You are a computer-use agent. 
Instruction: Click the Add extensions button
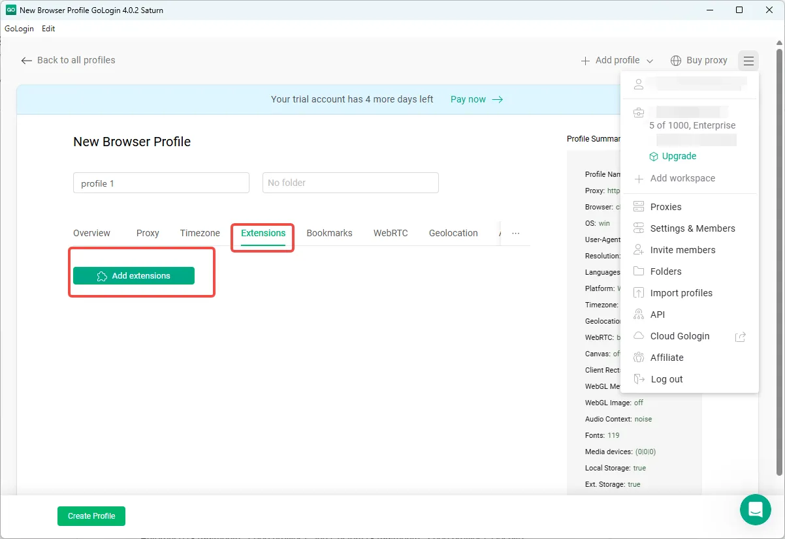point(134,276)
